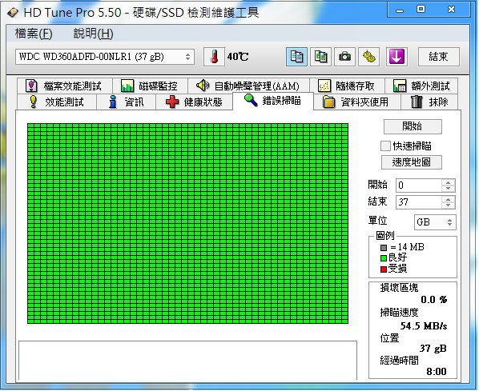Expand the WDC WD360ADFD drive dropdown
Image resolution: width=479 pixels, height=391 pixels.
pyautogui.click(x=105, y=57)
